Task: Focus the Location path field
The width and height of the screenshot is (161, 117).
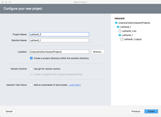Action: click(x=59, y=52)
